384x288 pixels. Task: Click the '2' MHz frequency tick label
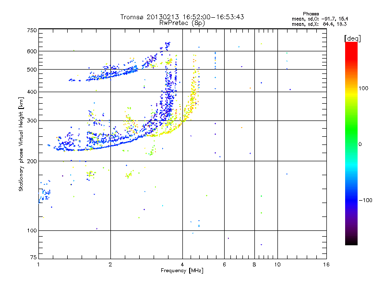click(110, 264)
